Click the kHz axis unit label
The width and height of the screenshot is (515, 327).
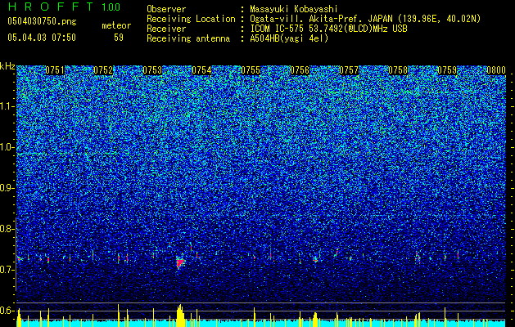click(7, 66)
